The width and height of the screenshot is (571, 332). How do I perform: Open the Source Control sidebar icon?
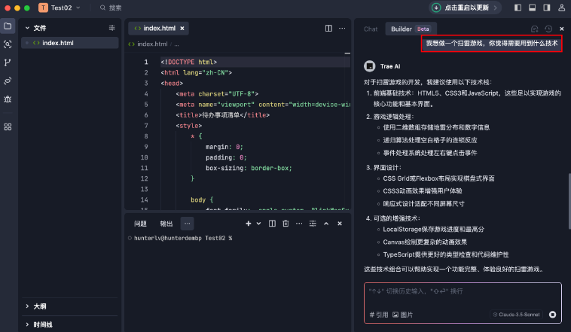(8, 62)
